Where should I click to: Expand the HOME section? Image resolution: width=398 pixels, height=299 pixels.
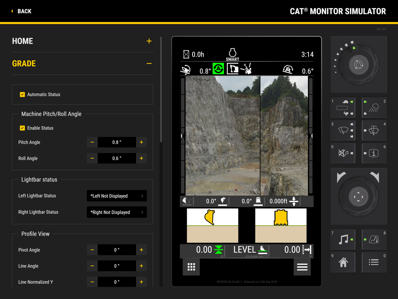point(149,41)
